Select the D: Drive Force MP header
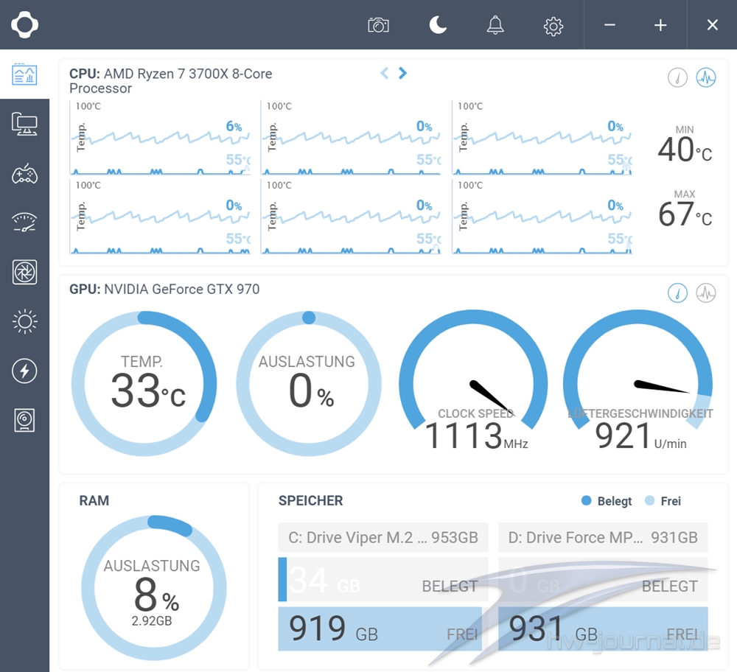 603,537
